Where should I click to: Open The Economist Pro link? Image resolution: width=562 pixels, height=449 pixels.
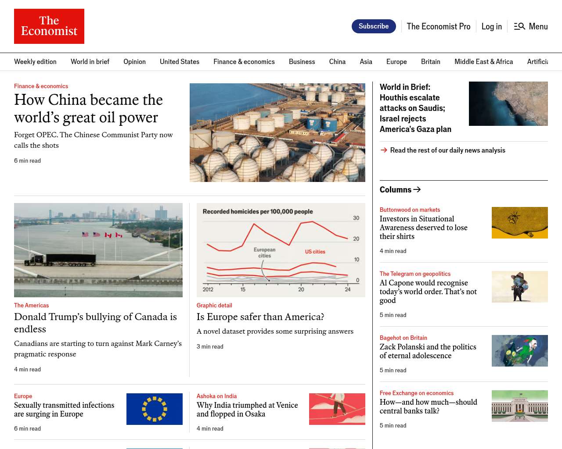point(438,26)
